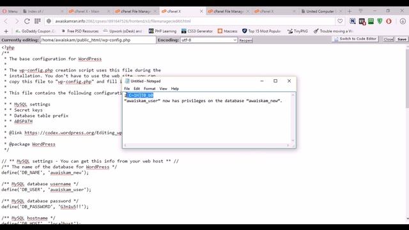Open the tab list menu icon
The image size is (409, 230).
click(360, 11)
